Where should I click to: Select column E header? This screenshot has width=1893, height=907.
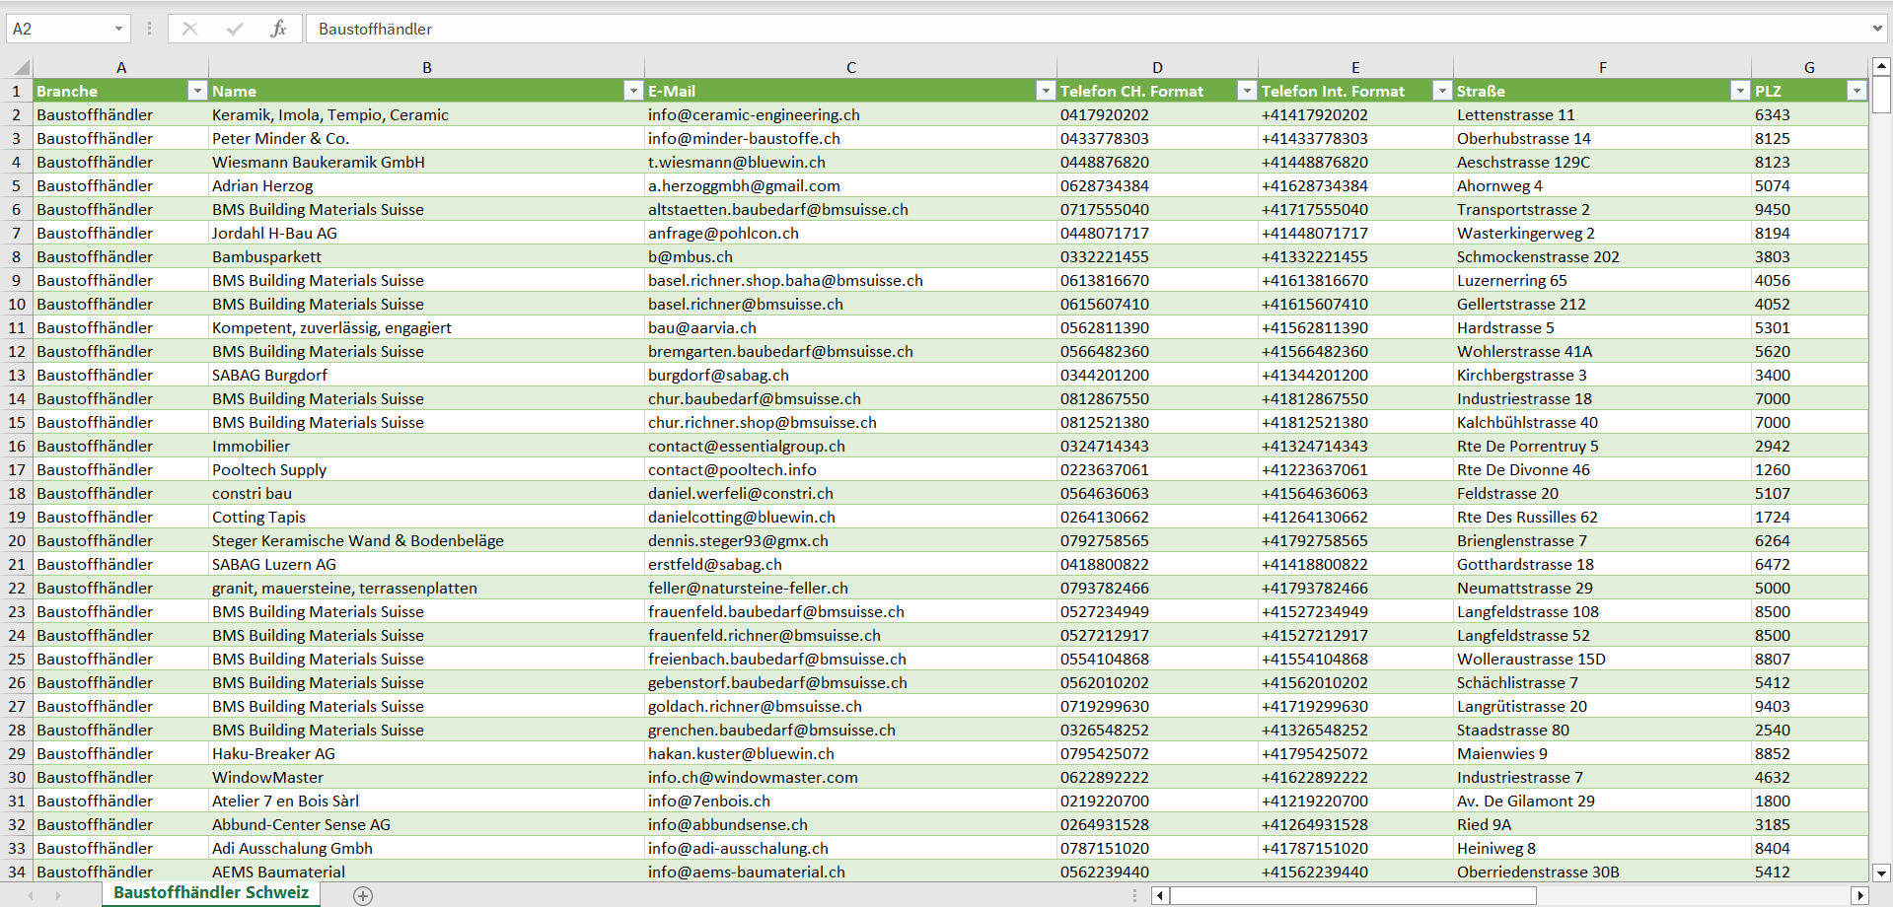(1356, 68)
